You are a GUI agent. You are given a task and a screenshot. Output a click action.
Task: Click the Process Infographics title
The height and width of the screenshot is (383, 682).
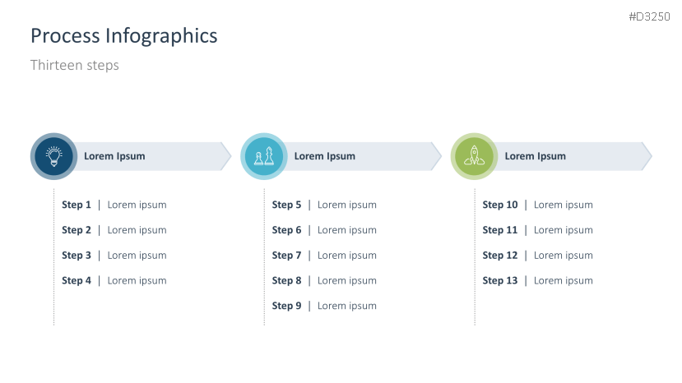point(123,35)
